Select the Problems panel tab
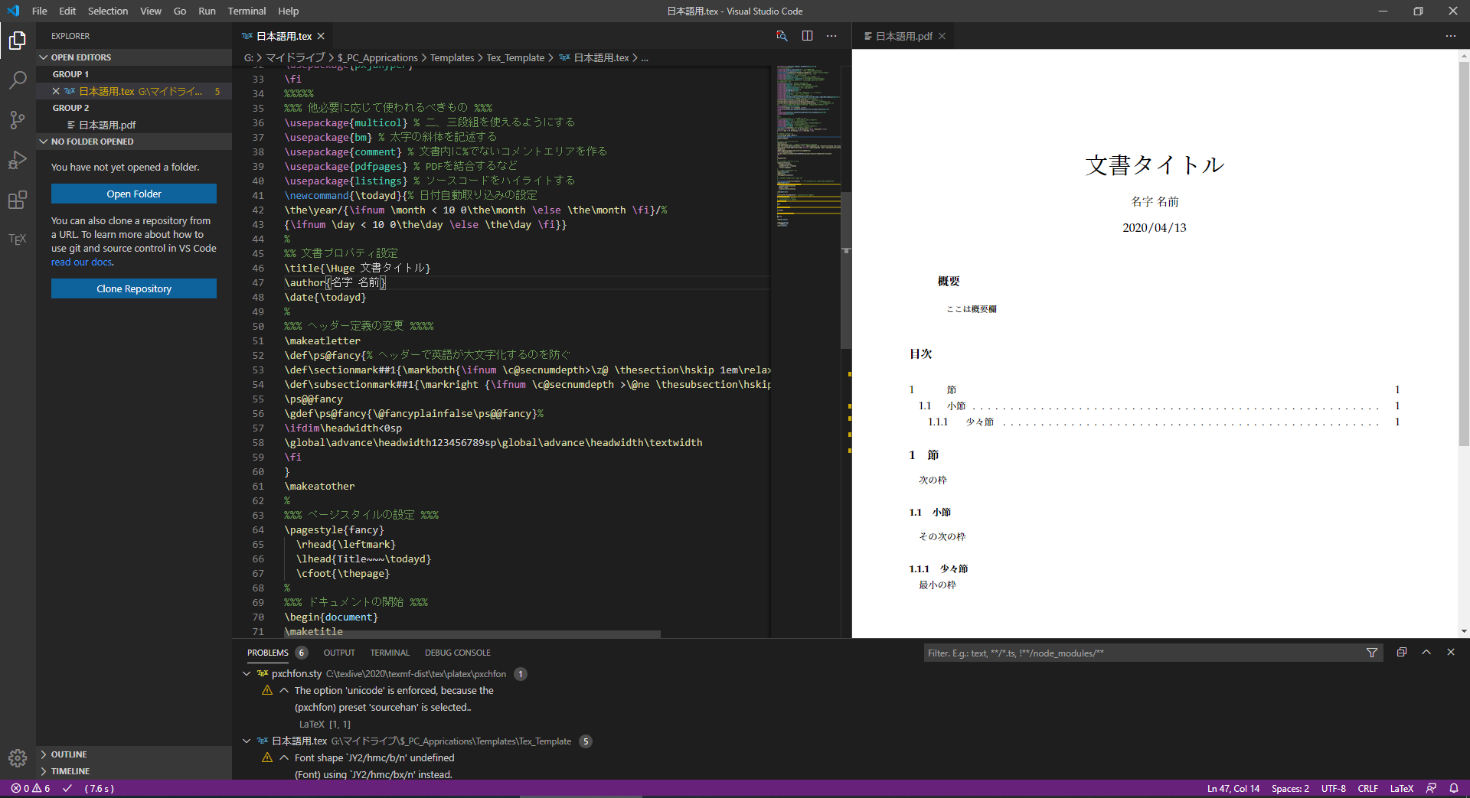Viewport: 1470px width, 798px height. pyautogui.click(x=268, y=653)
